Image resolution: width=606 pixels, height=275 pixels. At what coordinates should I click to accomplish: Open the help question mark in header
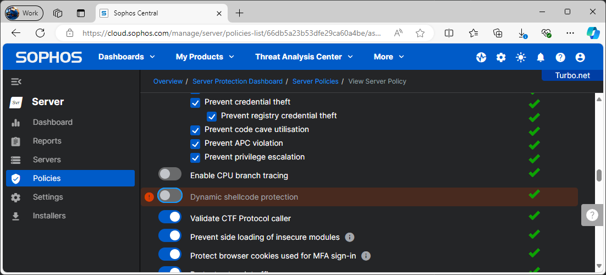point(560,57)
